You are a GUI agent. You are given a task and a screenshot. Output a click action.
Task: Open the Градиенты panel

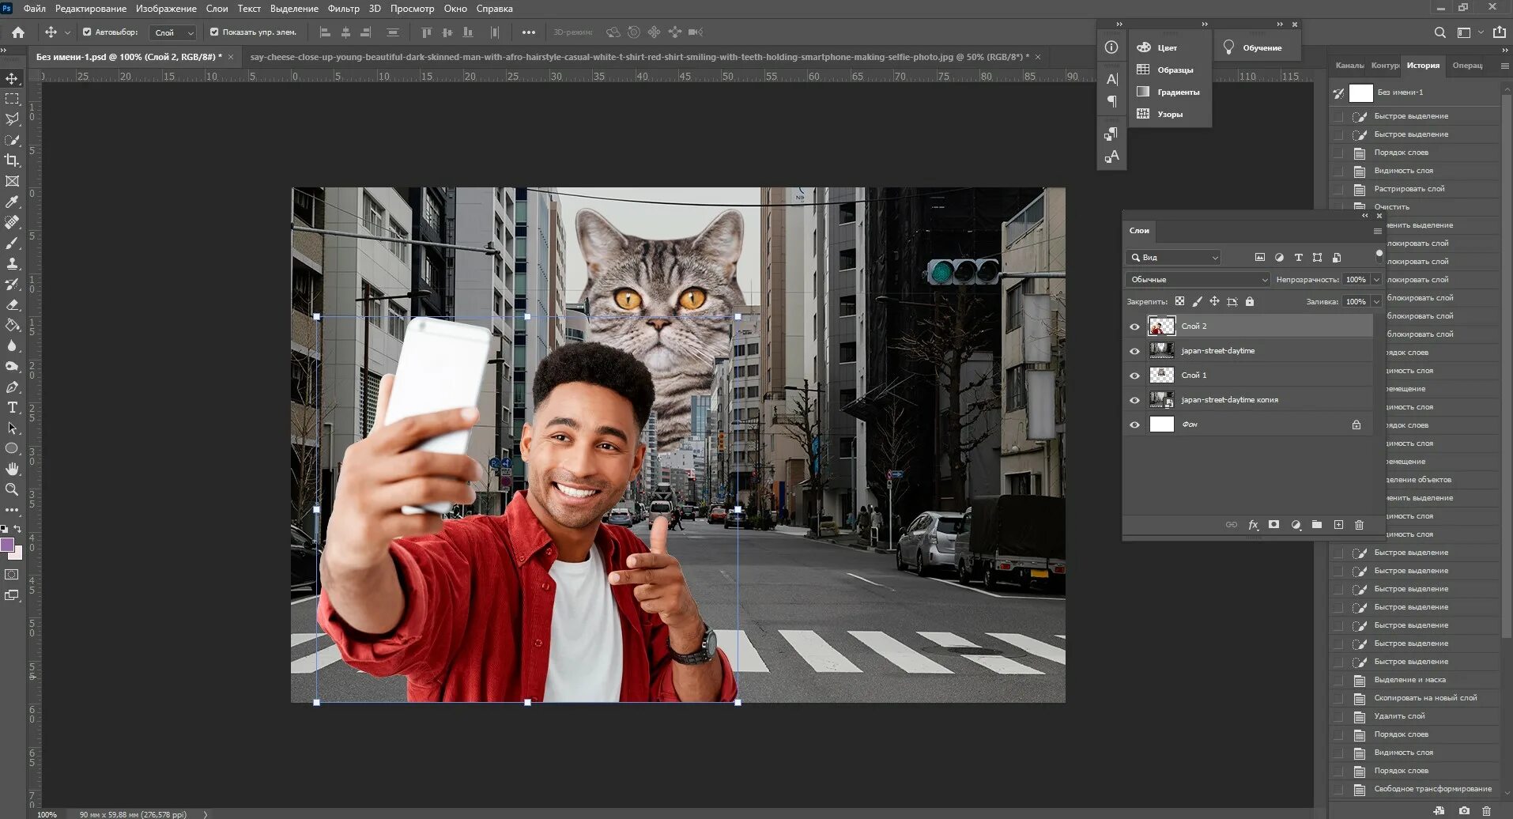[x=1169, y=92]
